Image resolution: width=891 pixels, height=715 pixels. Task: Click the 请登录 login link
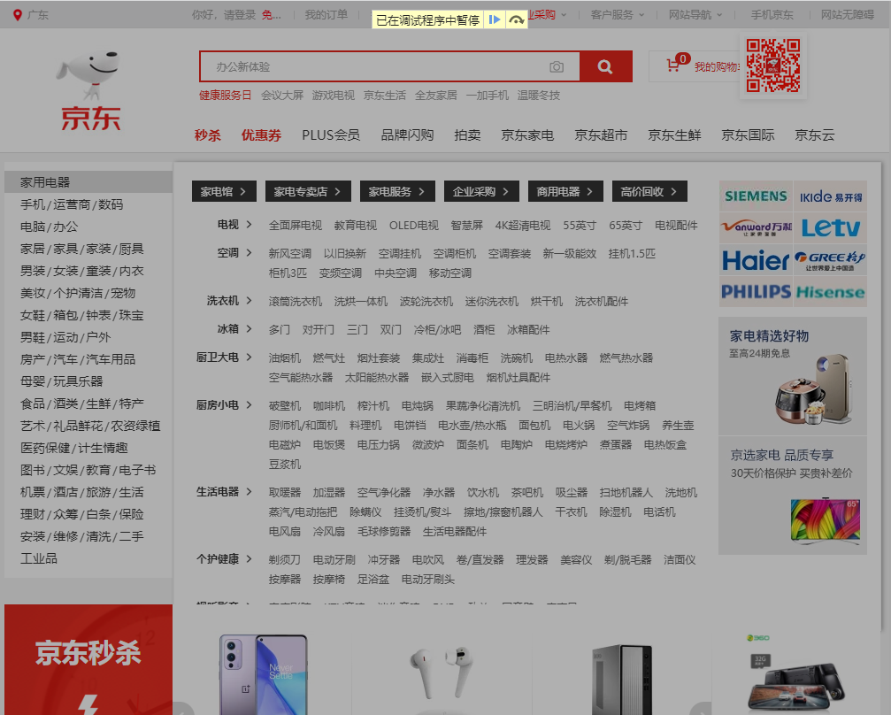(240, 15)
